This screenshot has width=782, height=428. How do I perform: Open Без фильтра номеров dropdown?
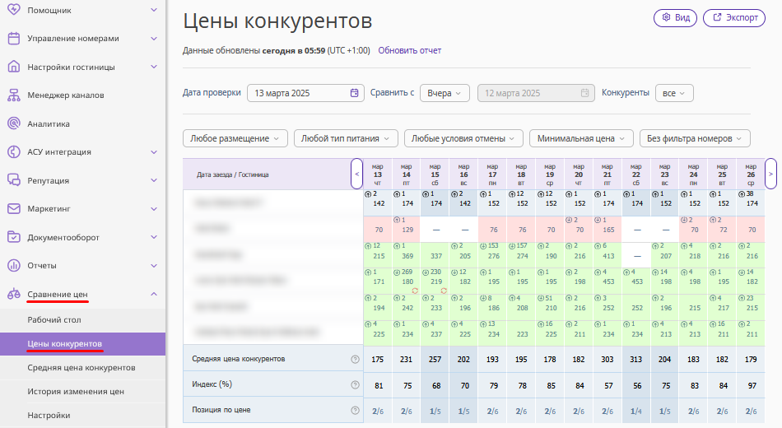point(695,138)
